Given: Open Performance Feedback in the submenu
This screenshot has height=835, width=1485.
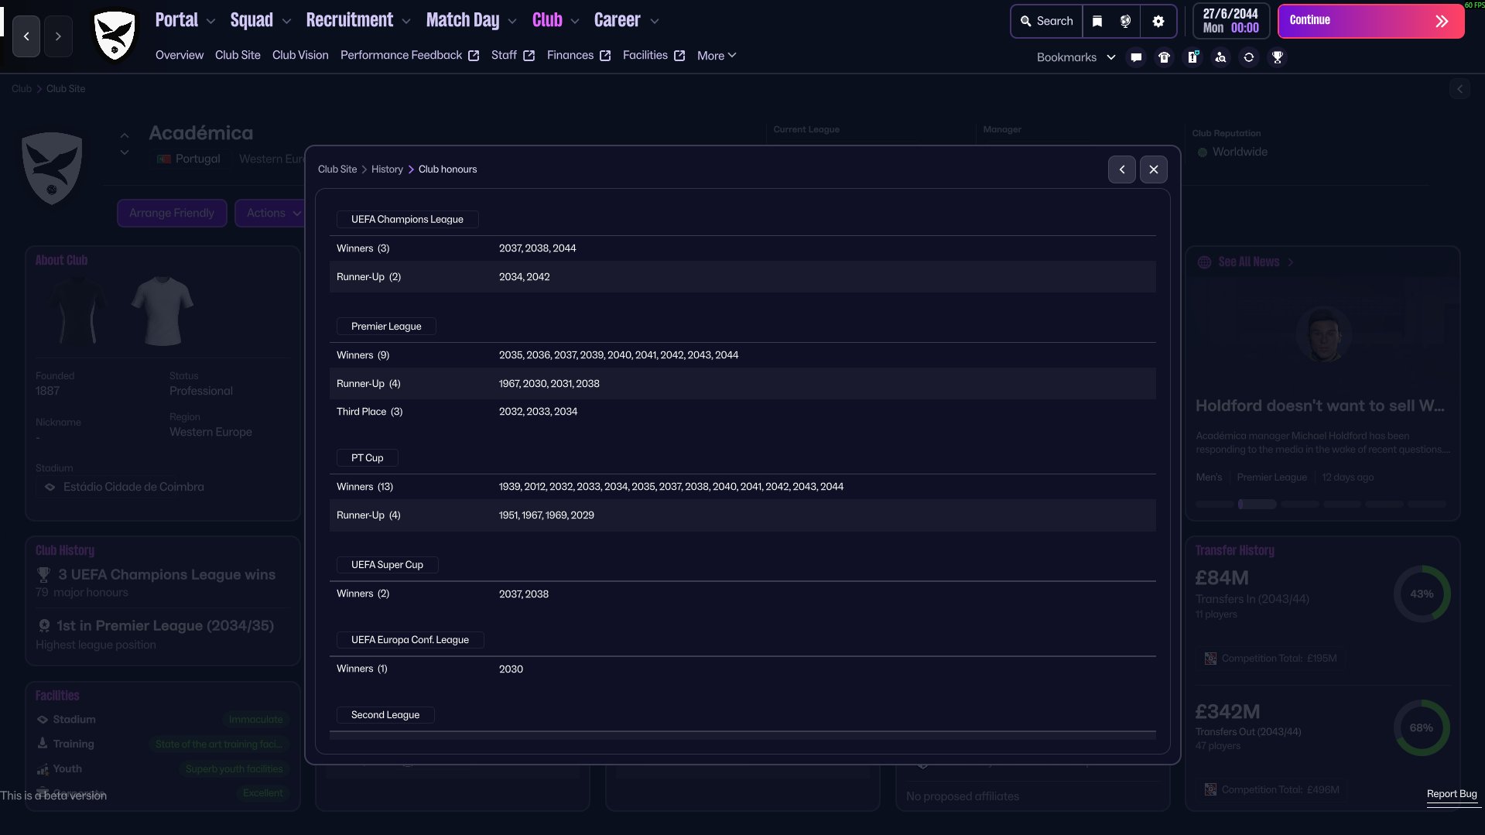Looking at the screenshot, I should (x=409, y=55).
